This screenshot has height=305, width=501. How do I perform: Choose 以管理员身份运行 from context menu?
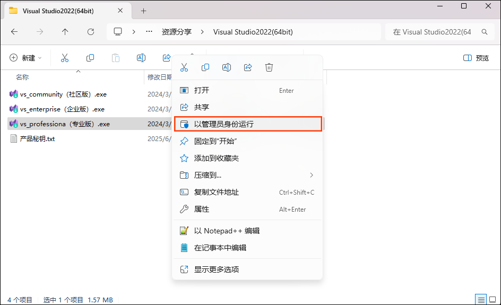point(248,124)
